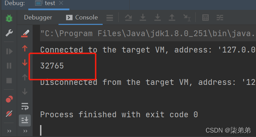Expand more console actions chevron

[x=25, y=131]
